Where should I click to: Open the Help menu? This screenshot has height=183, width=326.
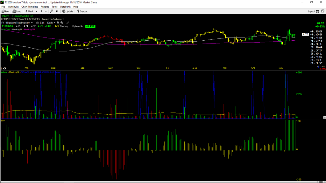tap(76, 7)
